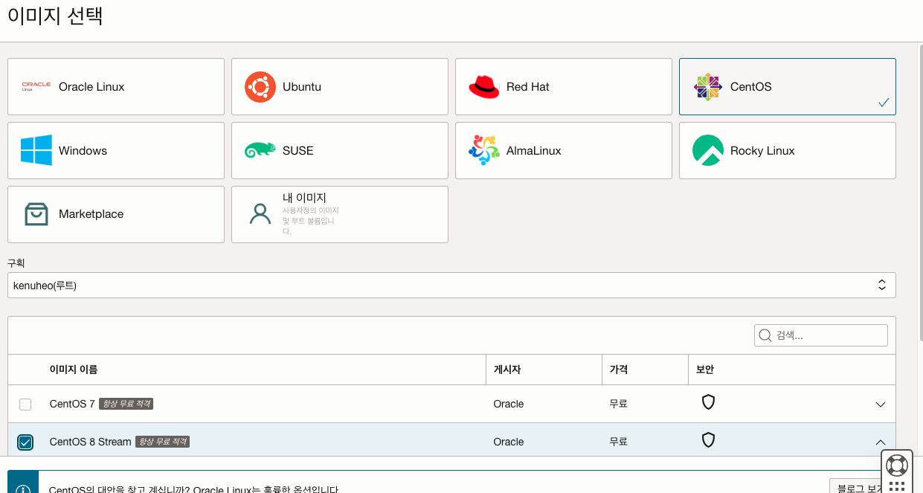This screenshot has height=493, width=923.
Task: Select the CentOS image card
Action: pos(788,87)
